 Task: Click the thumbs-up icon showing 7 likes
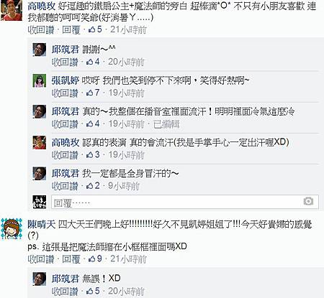(x=89, y=93)
